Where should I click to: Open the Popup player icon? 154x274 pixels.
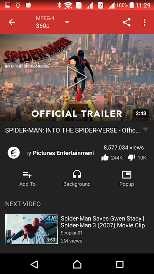pos(127,175)
